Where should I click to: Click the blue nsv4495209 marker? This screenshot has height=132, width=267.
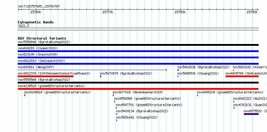tap(197, 95)
